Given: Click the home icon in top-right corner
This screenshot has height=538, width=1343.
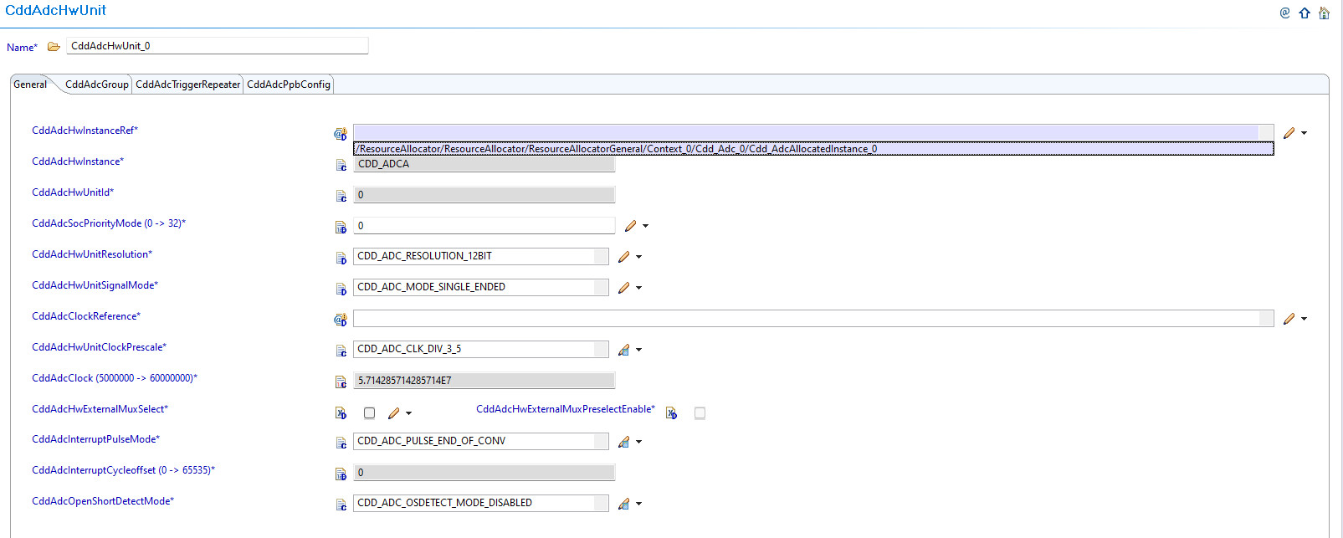Looking at the screenshot, I should pos(1324,13).
